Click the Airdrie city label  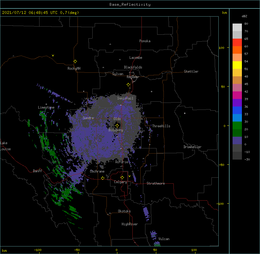(x=122, y=162)
